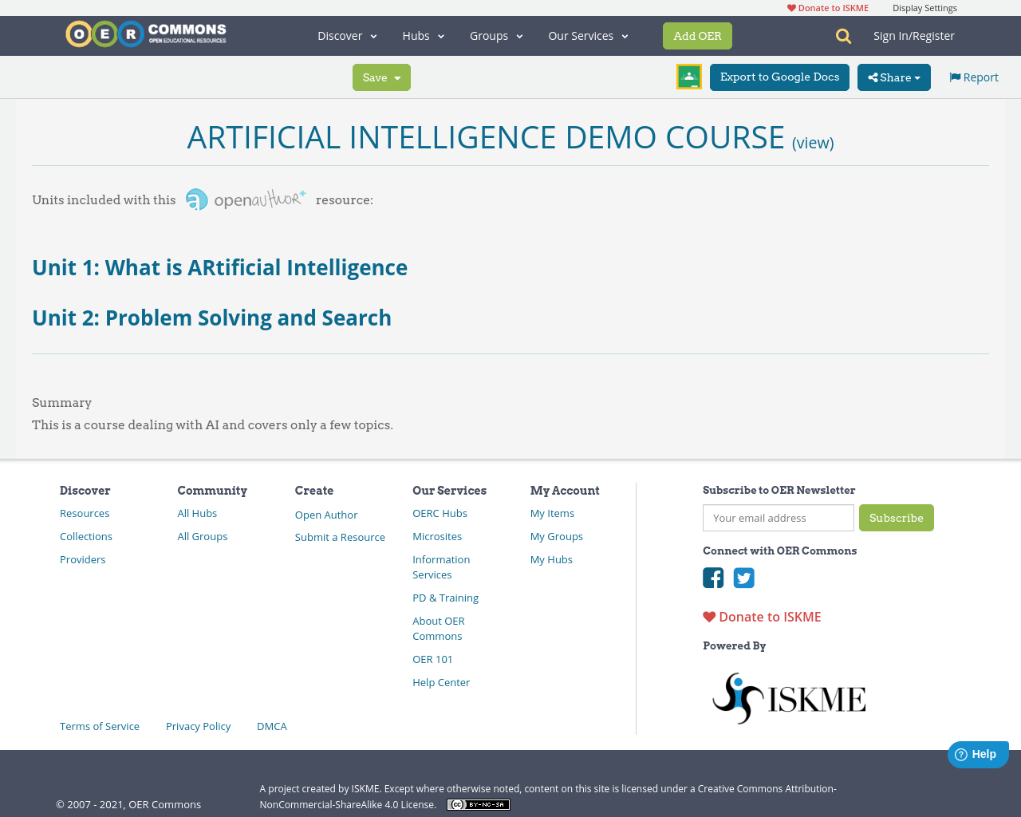
Task: Click the ISKME logo in footer
Action: pos(788,698)
